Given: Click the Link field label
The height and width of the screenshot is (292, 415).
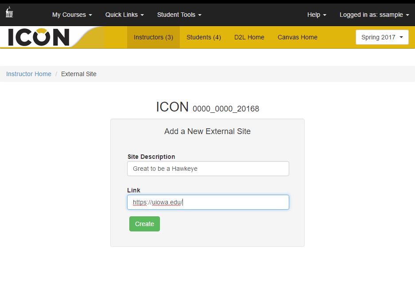Looking at the screenshot, I should [x=134, y=190].
